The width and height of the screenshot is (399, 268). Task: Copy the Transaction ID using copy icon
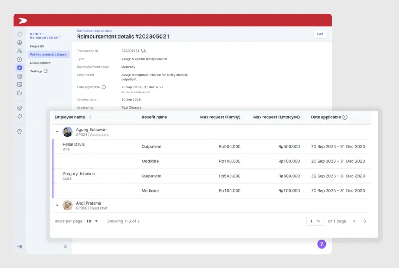pyautogui.click(x=143, y=51)
